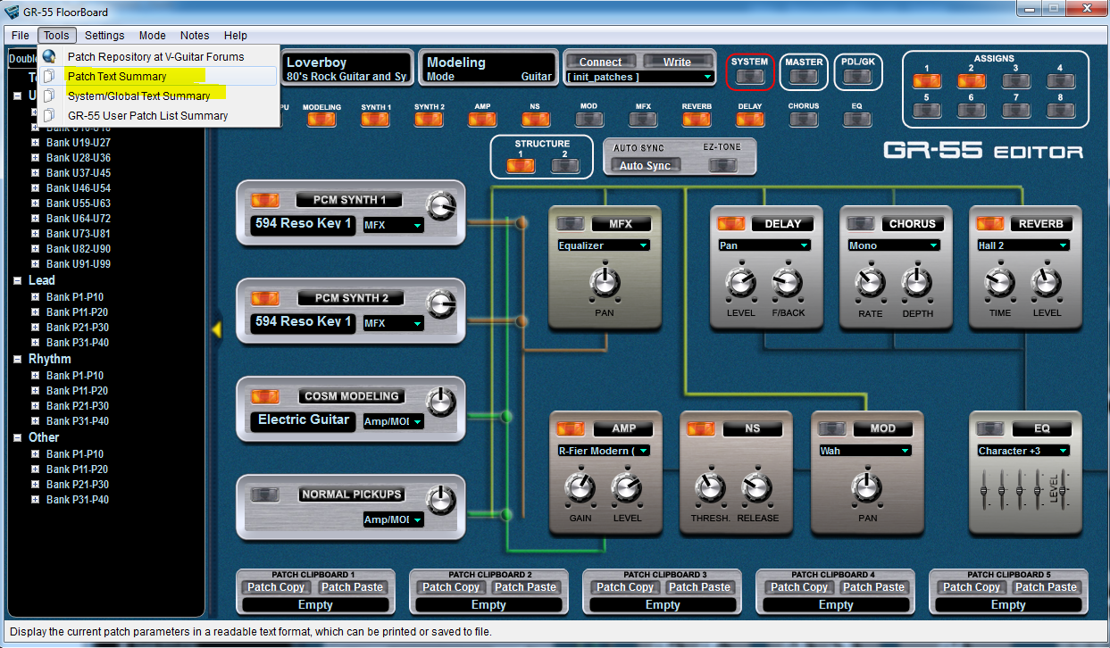This screenshot has height=648, width=1110.
Task: Click the Amp GAIN knob
Action: pyautogui.click(x=580, y=487)
